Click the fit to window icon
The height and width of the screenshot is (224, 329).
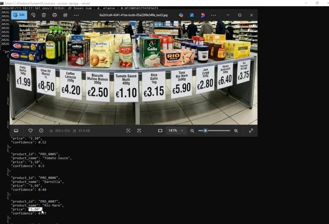coord(160,130)
